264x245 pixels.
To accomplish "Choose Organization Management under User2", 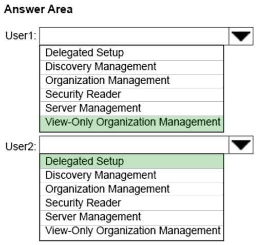I will pyautogui.click(x=131, y=189).
